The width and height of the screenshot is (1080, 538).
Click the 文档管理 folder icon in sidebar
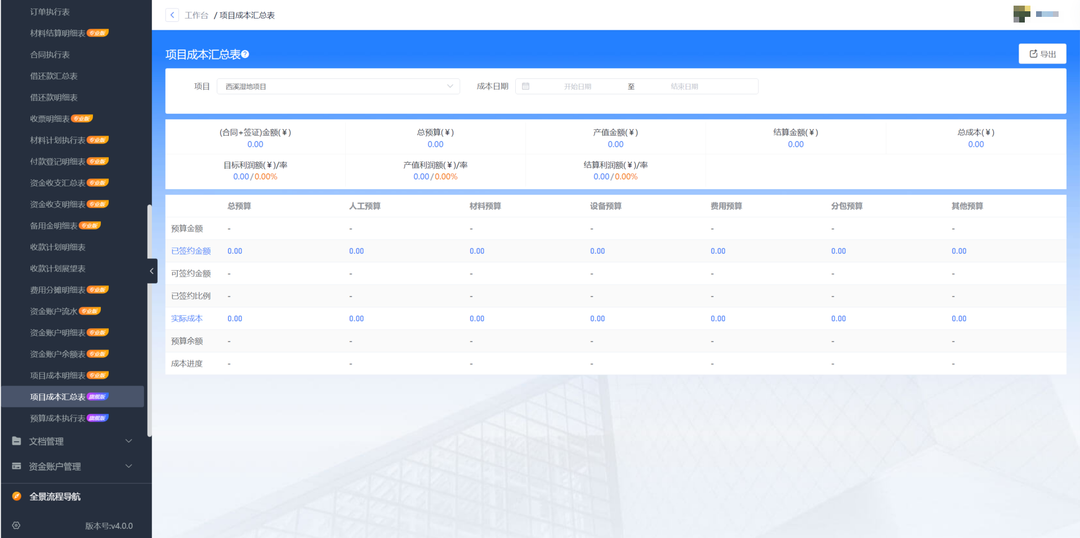tap(16, 441)
